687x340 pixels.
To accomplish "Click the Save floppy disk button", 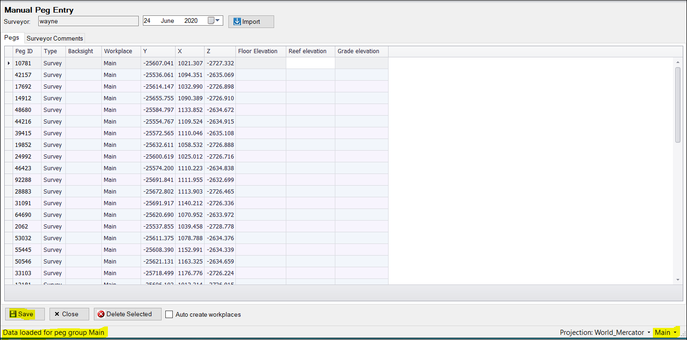I will click(x=25, y=314).
